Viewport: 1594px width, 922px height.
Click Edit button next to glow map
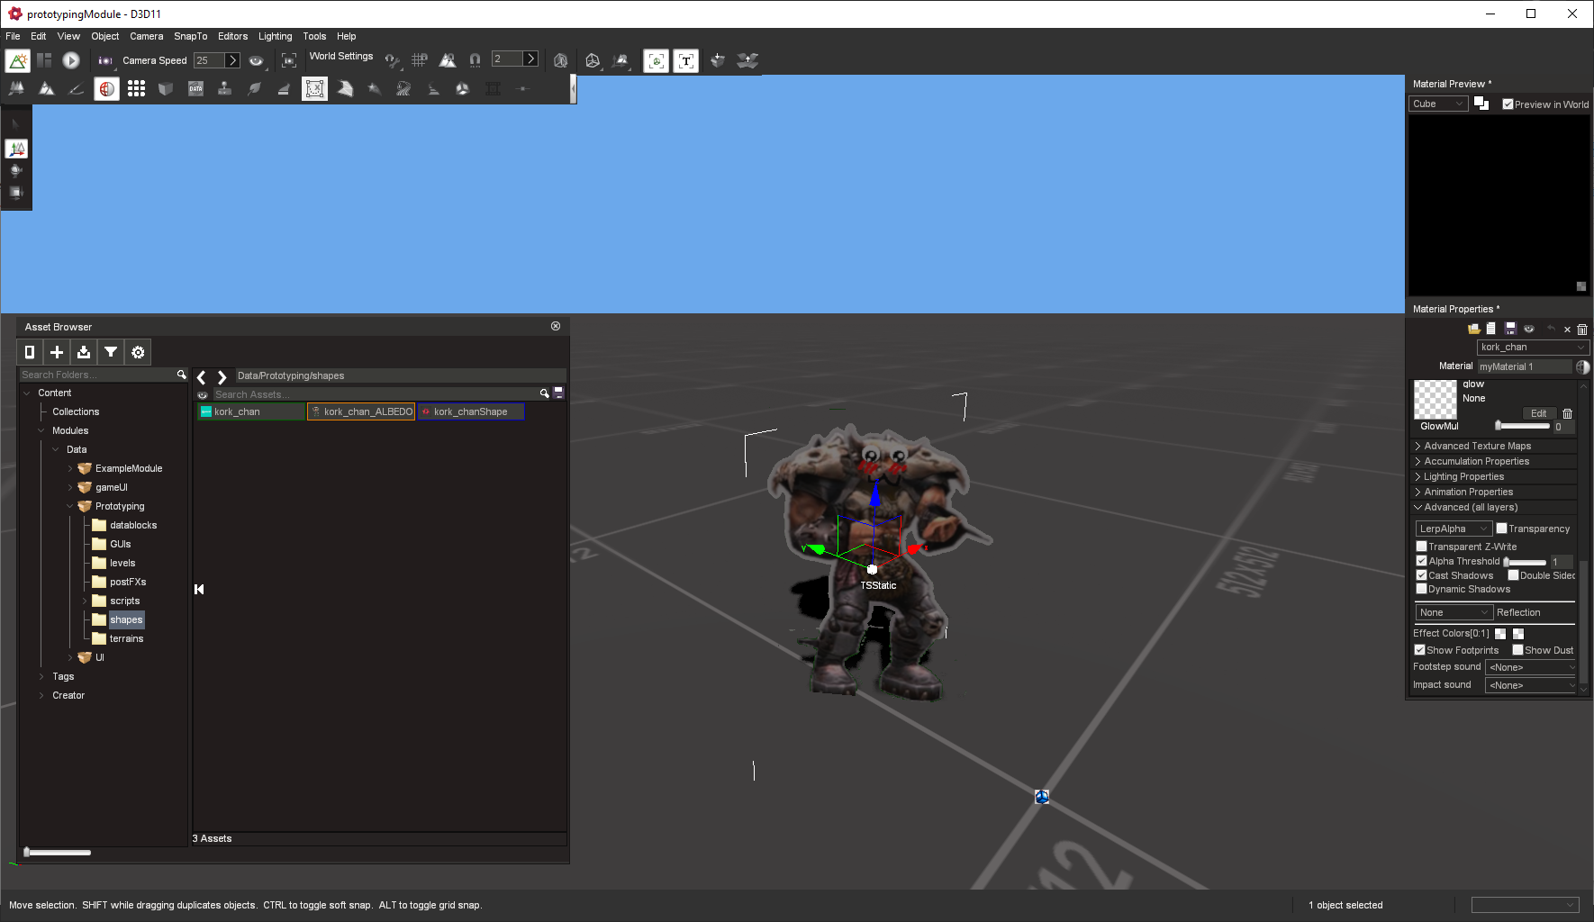1539,413
